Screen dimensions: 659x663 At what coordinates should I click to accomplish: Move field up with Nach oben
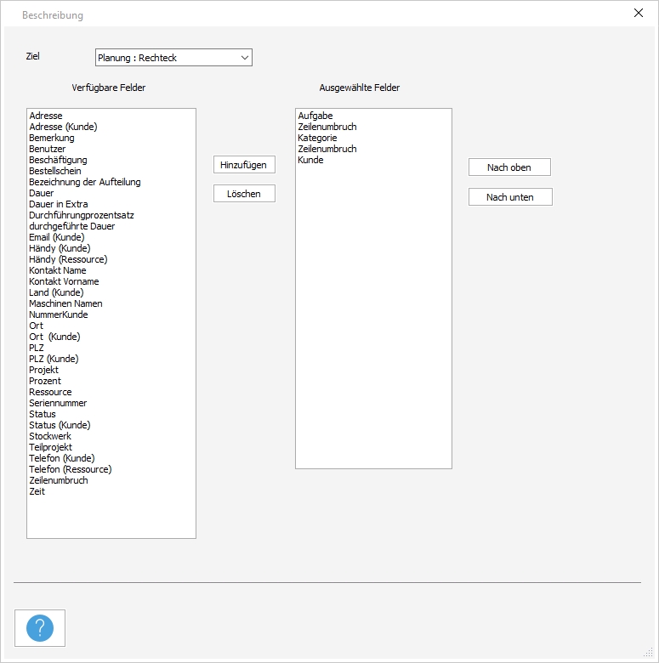tap(509, 167)
